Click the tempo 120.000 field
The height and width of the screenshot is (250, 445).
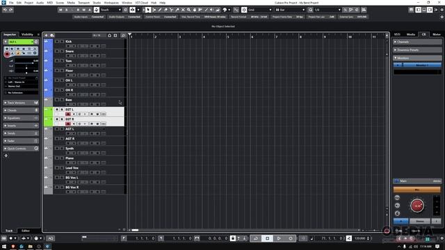(x=360, y=238)
